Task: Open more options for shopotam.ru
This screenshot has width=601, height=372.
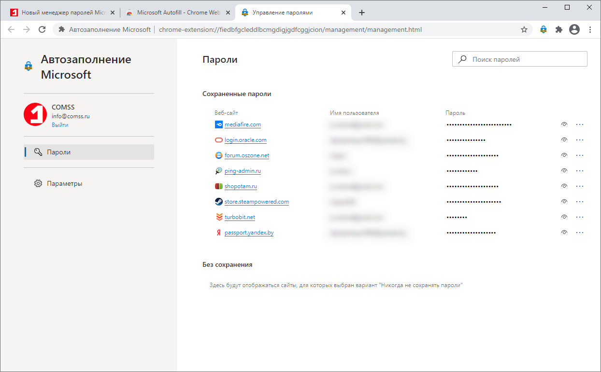Action: tap(580, 186)
